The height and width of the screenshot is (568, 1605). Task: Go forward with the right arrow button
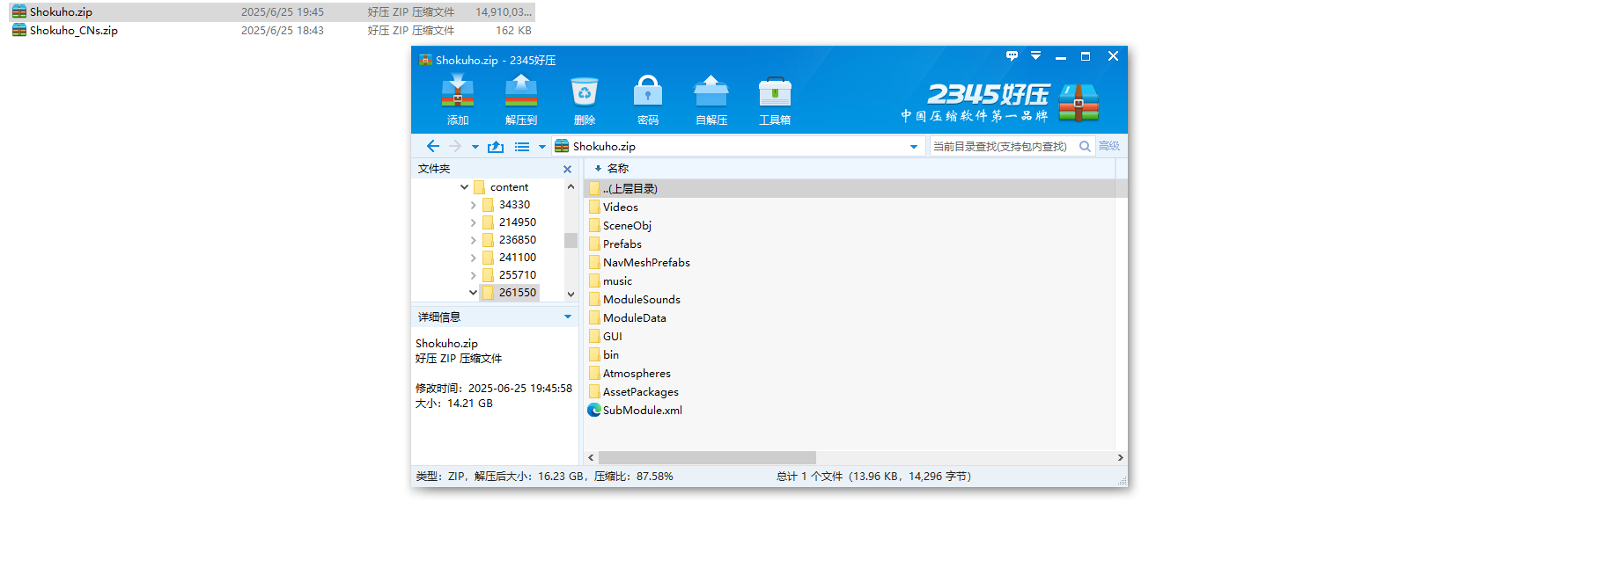click(455, 146)
